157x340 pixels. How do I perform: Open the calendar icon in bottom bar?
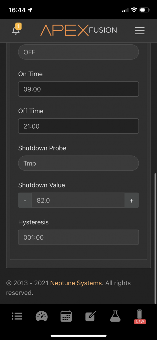(66, 316)
